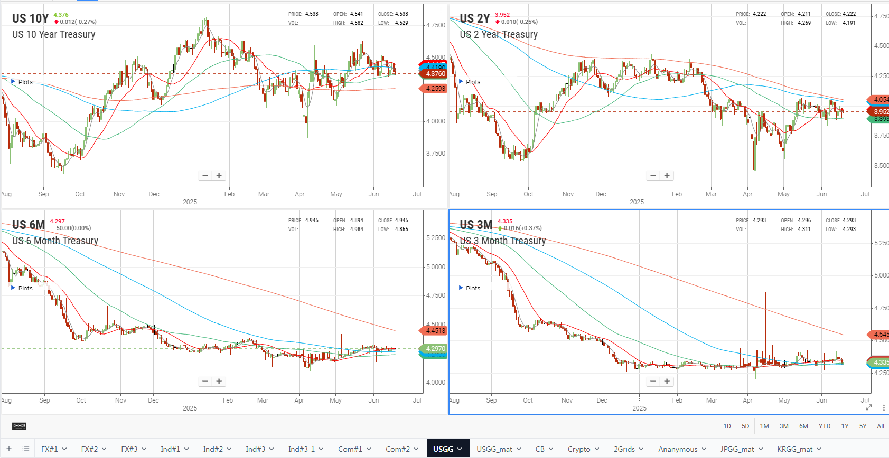Open the FX#1 tab dropdown arrow
Image resolution: width=889 pixels, height=458 pixels.
pyautogui.click(x=64, y=449)
